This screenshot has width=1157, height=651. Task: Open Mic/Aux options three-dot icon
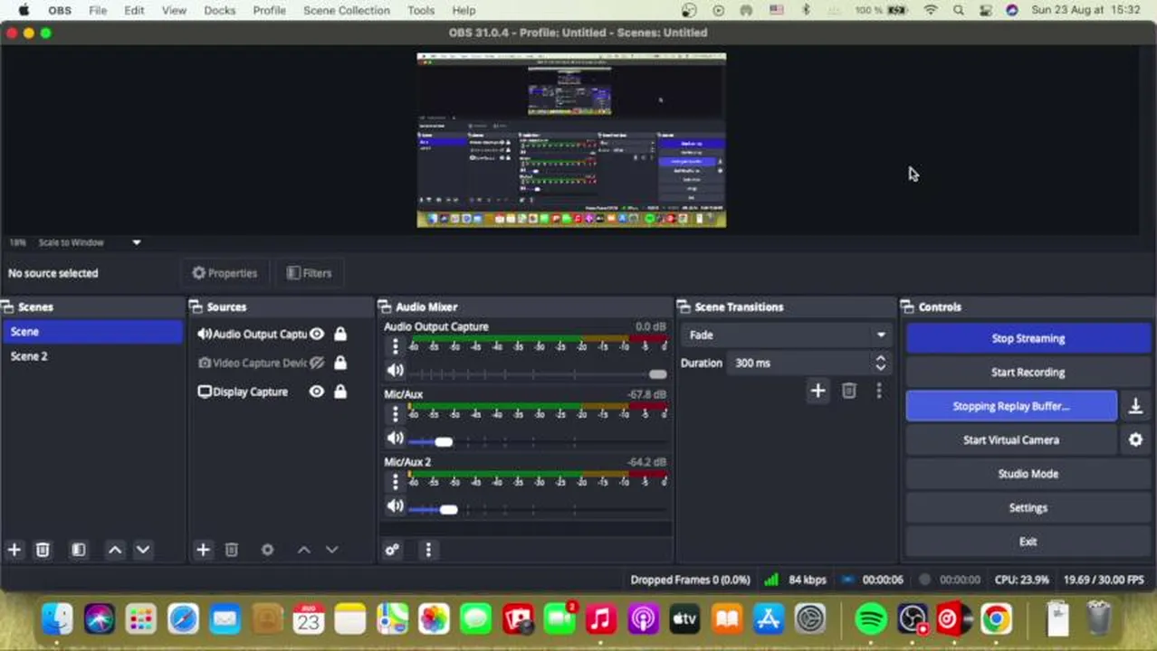pyautogui.click(x=395, y=414)
